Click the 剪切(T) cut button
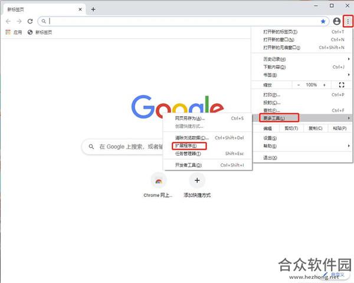Screen dimensions: 354x283 [291, 129]
